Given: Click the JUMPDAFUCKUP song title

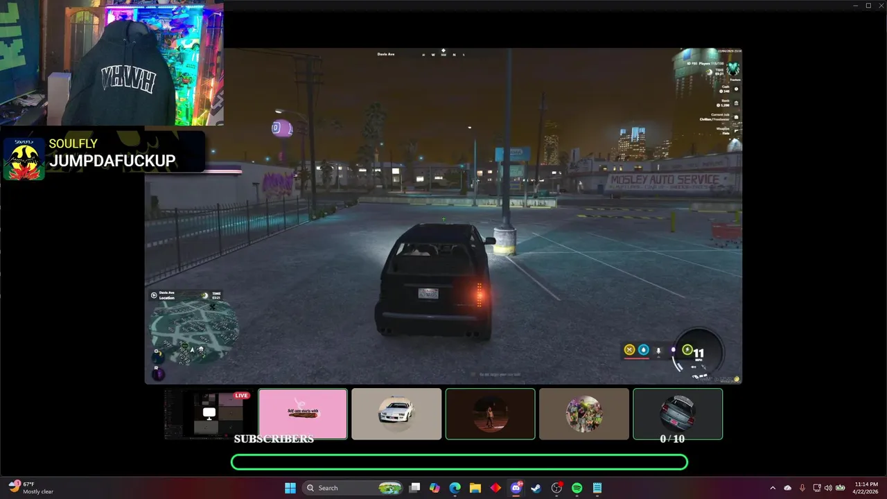Looking at the screenshot, I should click(112, 161).
